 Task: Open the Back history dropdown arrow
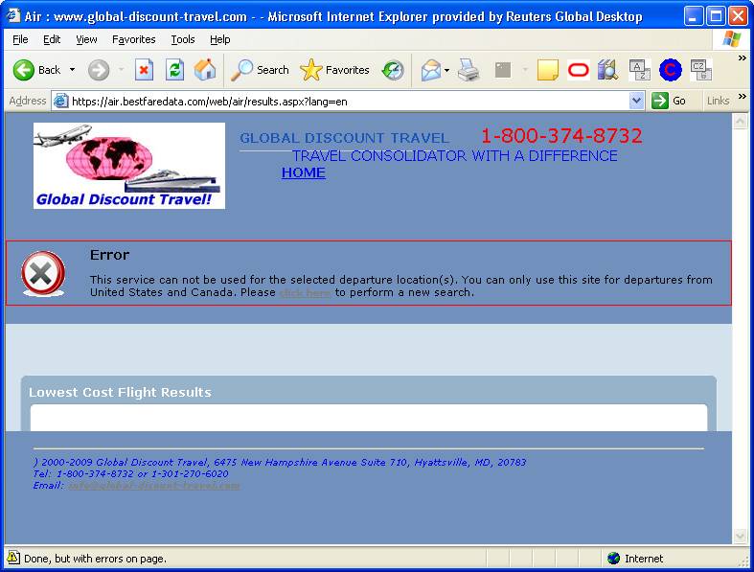(x=72, y=70)
